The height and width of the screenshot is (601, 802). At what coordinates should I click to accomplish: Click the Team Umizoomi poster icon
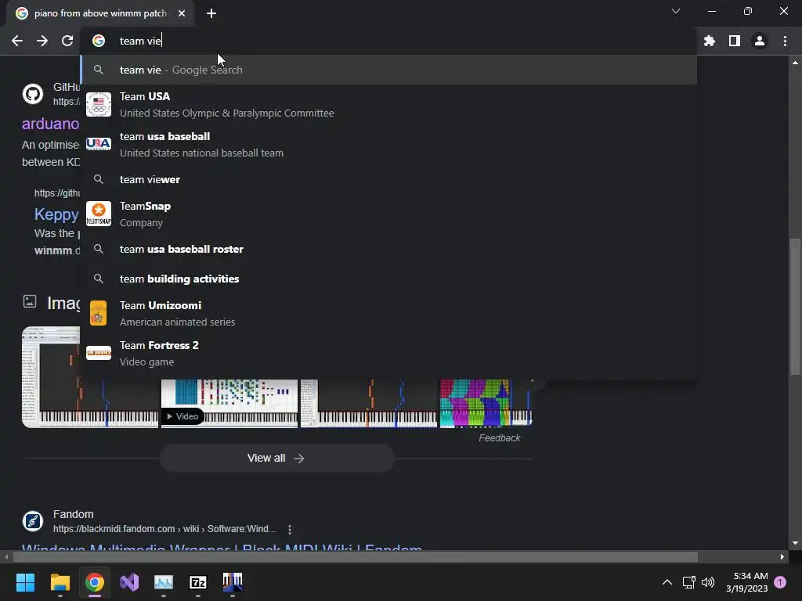98,313
